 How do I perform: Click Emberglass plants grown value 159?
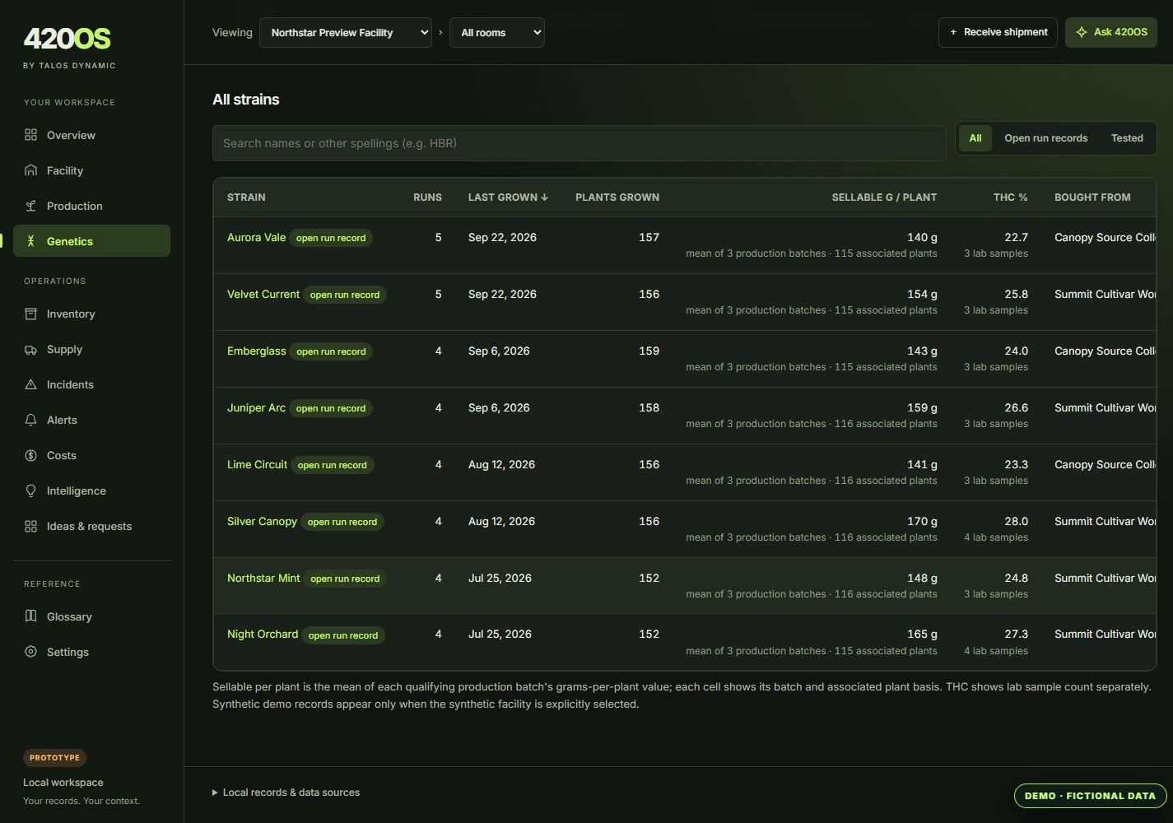(649, 351)
